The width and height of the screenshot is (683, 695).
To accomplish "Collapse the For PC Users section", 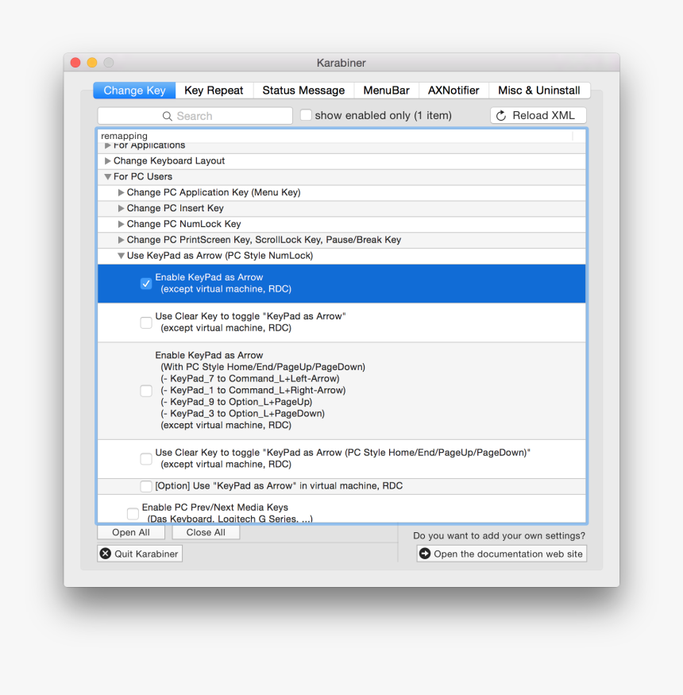I will coord(108,177).
